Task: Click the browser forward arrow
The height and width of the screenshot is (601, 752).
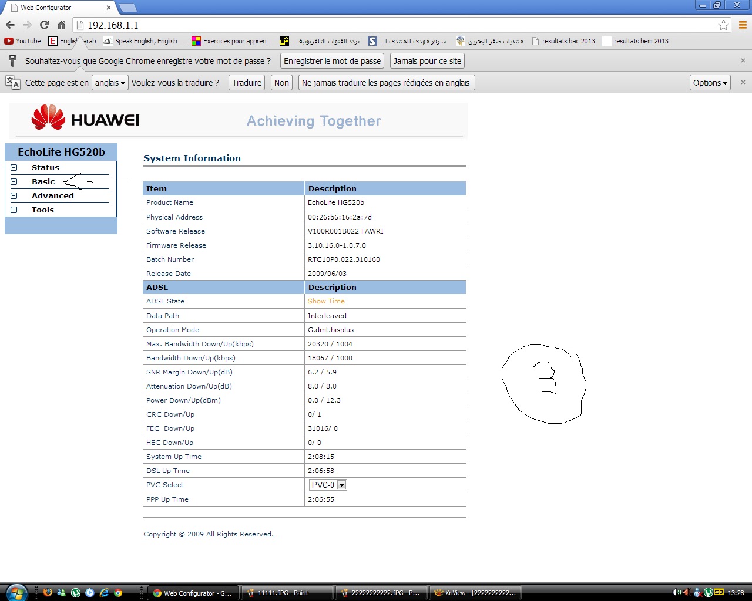Action: coord(27,25)
